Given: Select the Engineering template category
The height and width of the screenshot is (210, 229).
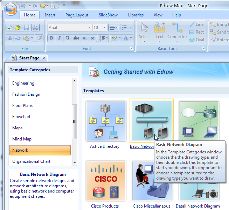Looking at the screenshot, I should tap(40, 83).
